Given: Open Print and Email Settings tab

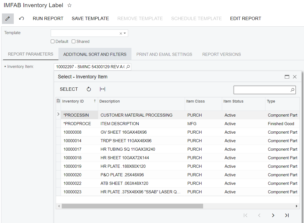Looking at the screenshot, I should [164, 54].
